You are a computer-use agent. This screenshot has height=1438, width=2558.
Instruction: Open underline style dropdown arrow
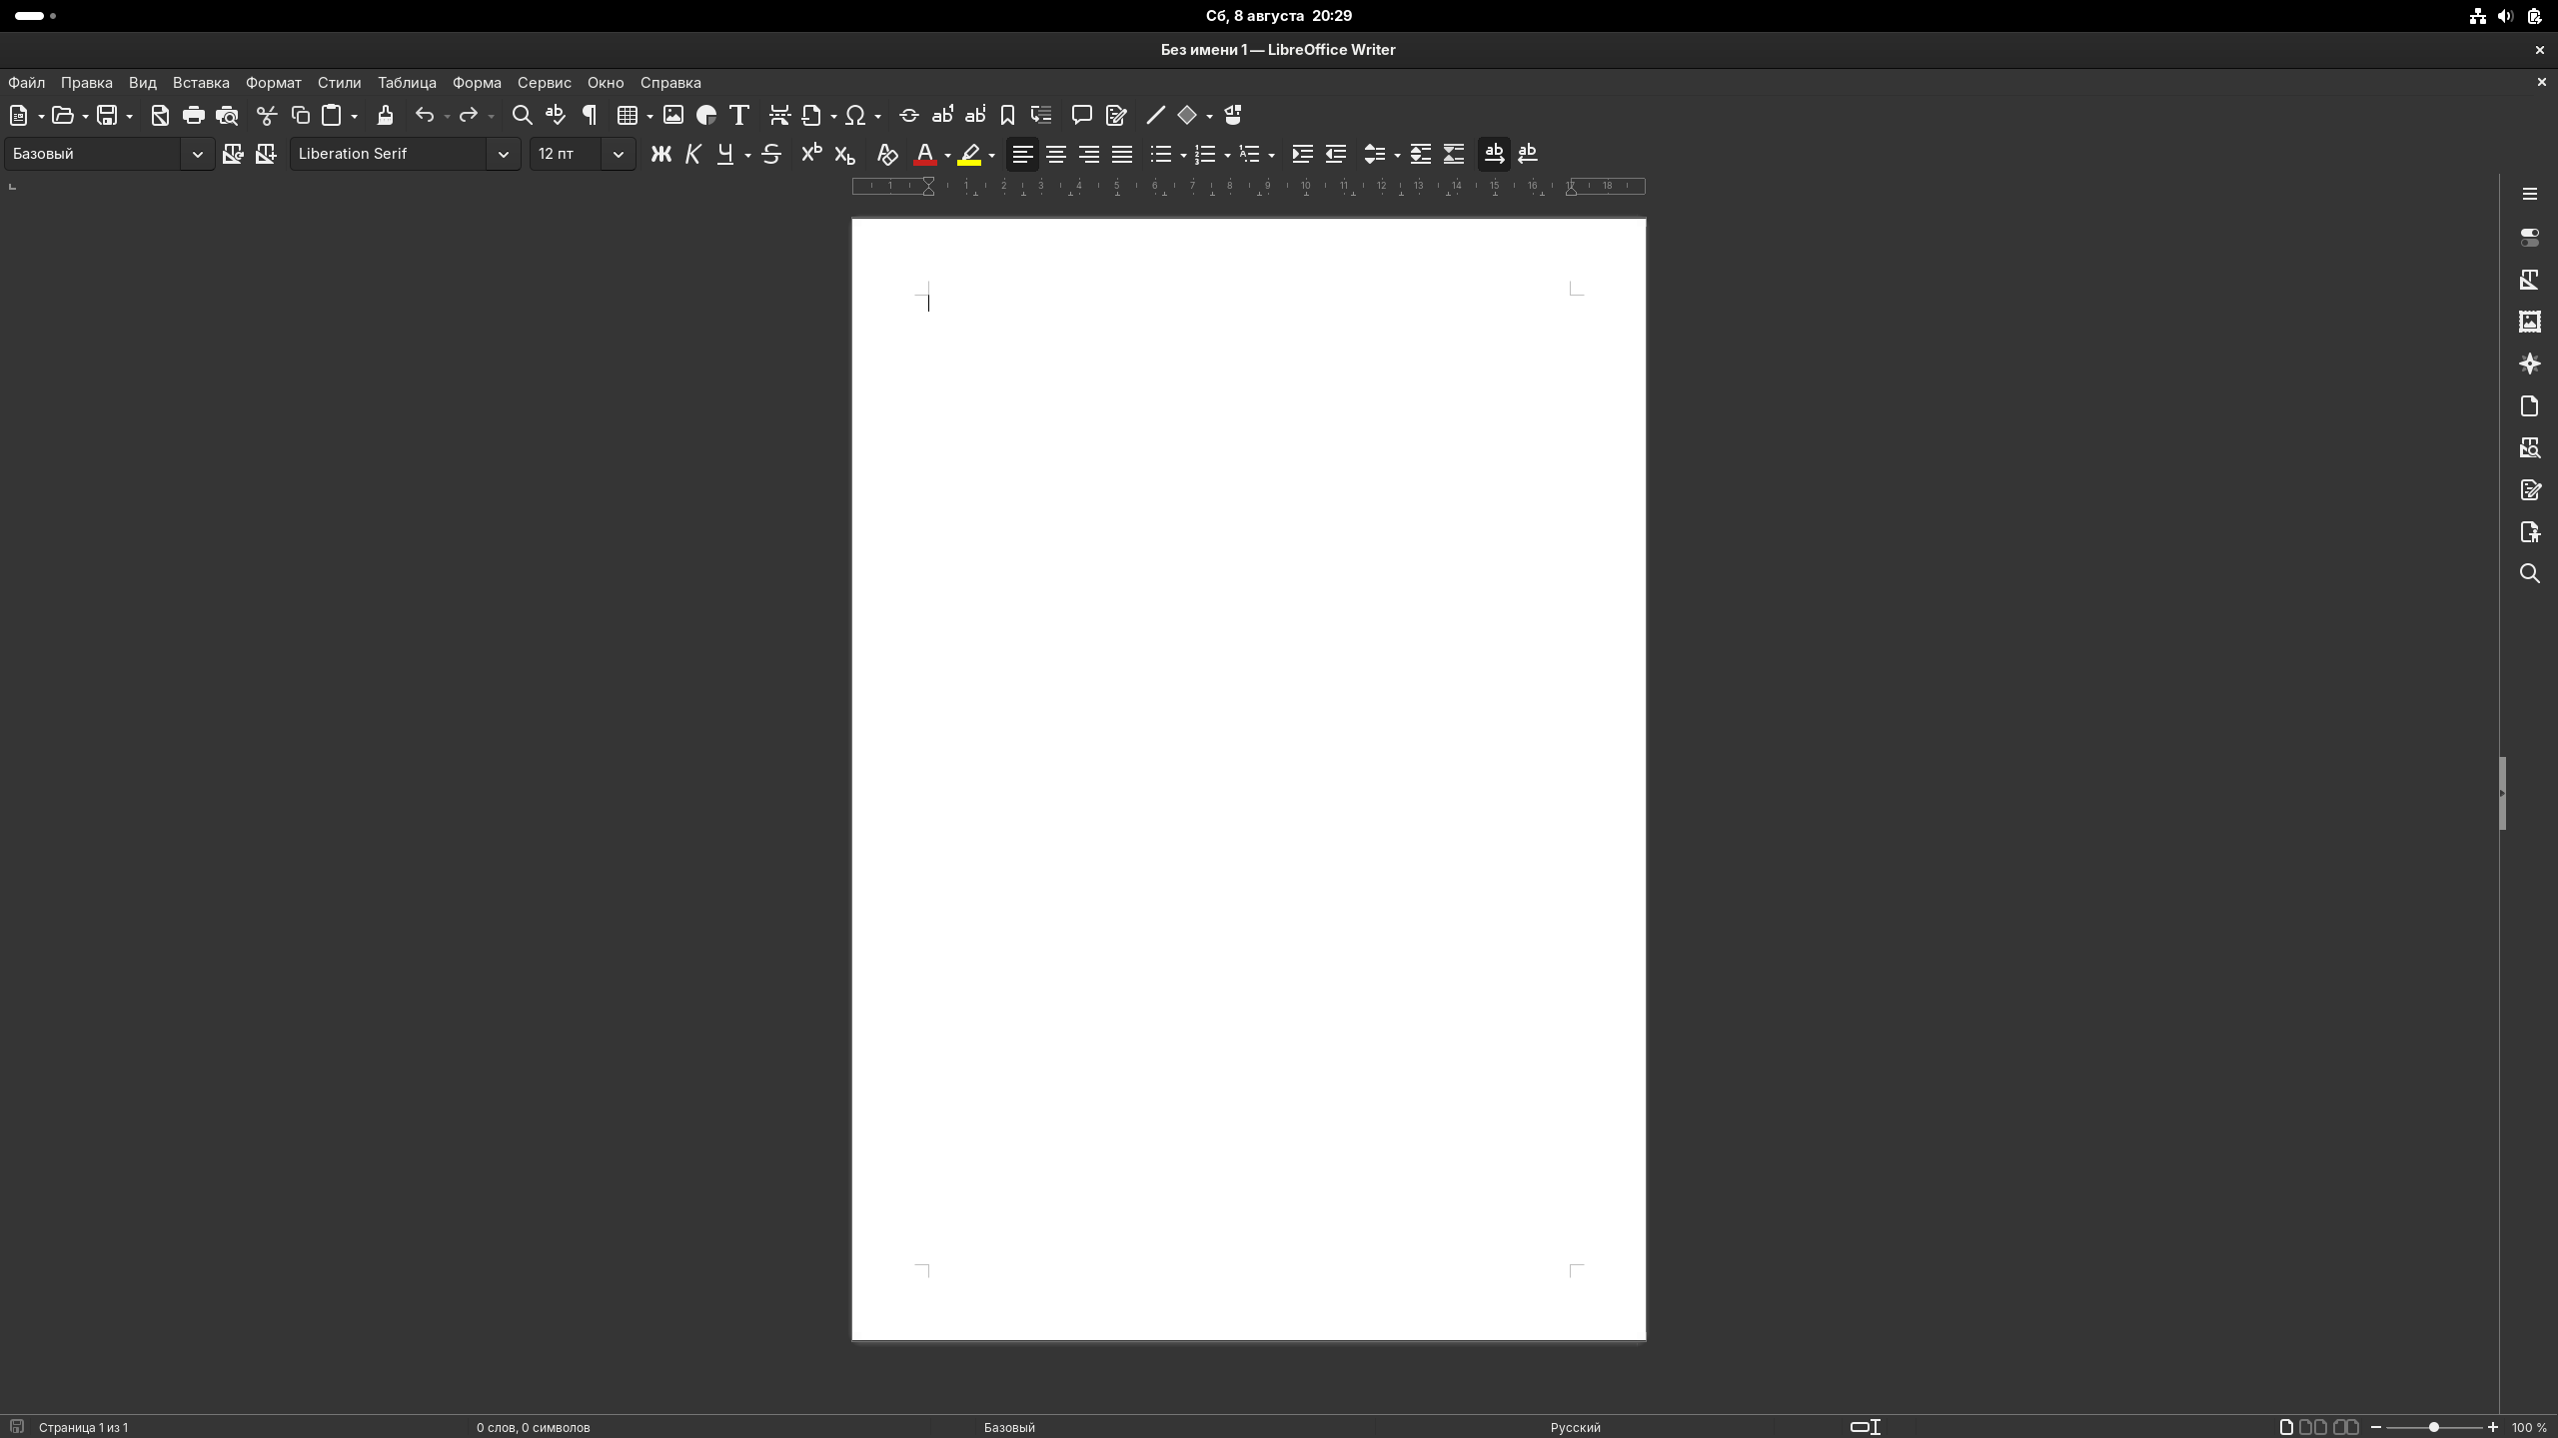pyautogui.click(x=747, y=156)
